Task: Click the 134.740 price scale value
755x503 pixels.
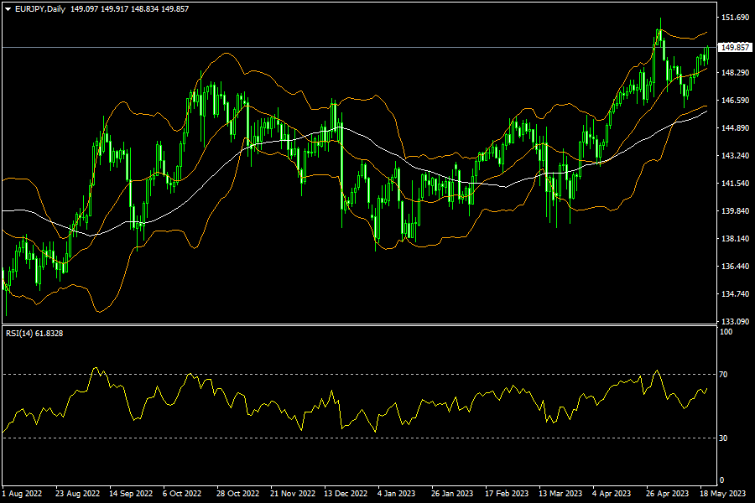Action: pyautogui.click(x=735, y=293)
